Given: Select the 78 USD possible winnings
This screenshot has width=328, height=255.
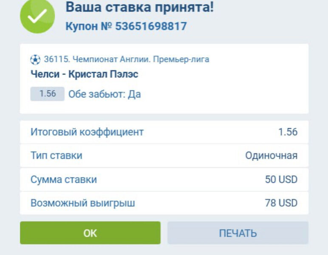Looking at the screenshot, I should point(281,203).
